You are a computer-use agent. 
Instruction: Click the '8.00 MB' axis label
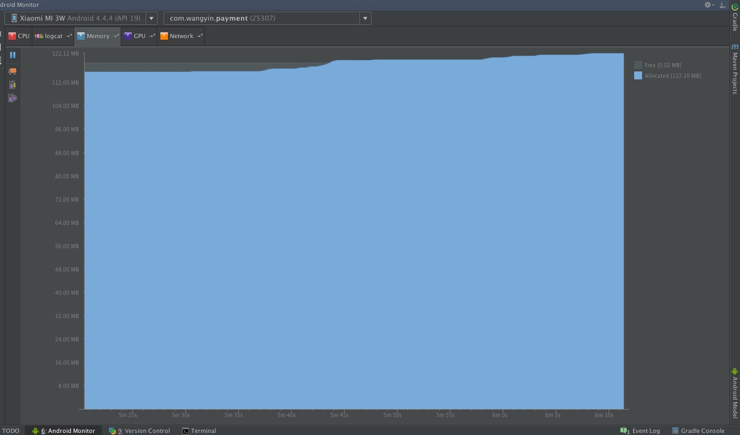tap(68, 386)
